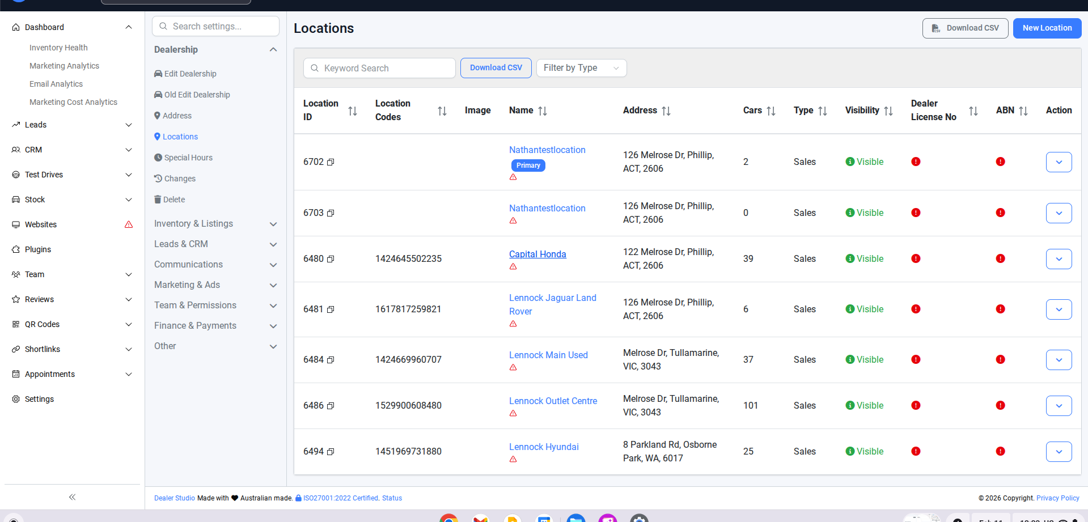Click the Websites warning triangle icon
1088x522 pixels.
[x=129, y=224]
